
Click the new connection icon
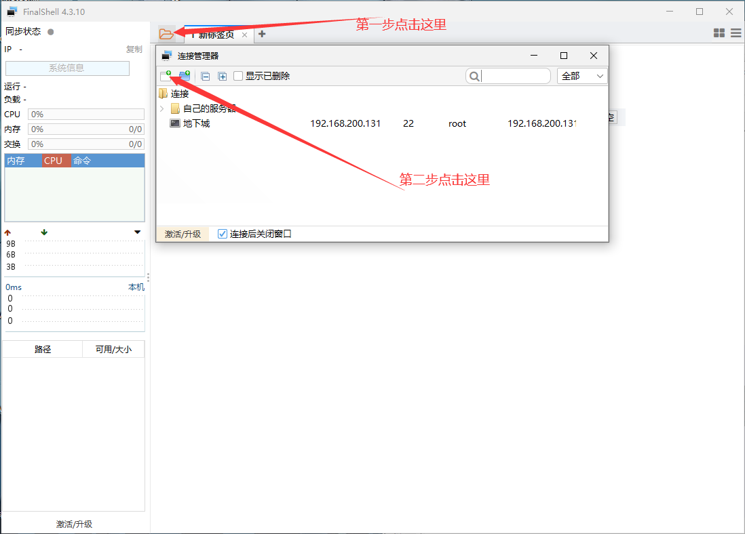tap(166, 76)
